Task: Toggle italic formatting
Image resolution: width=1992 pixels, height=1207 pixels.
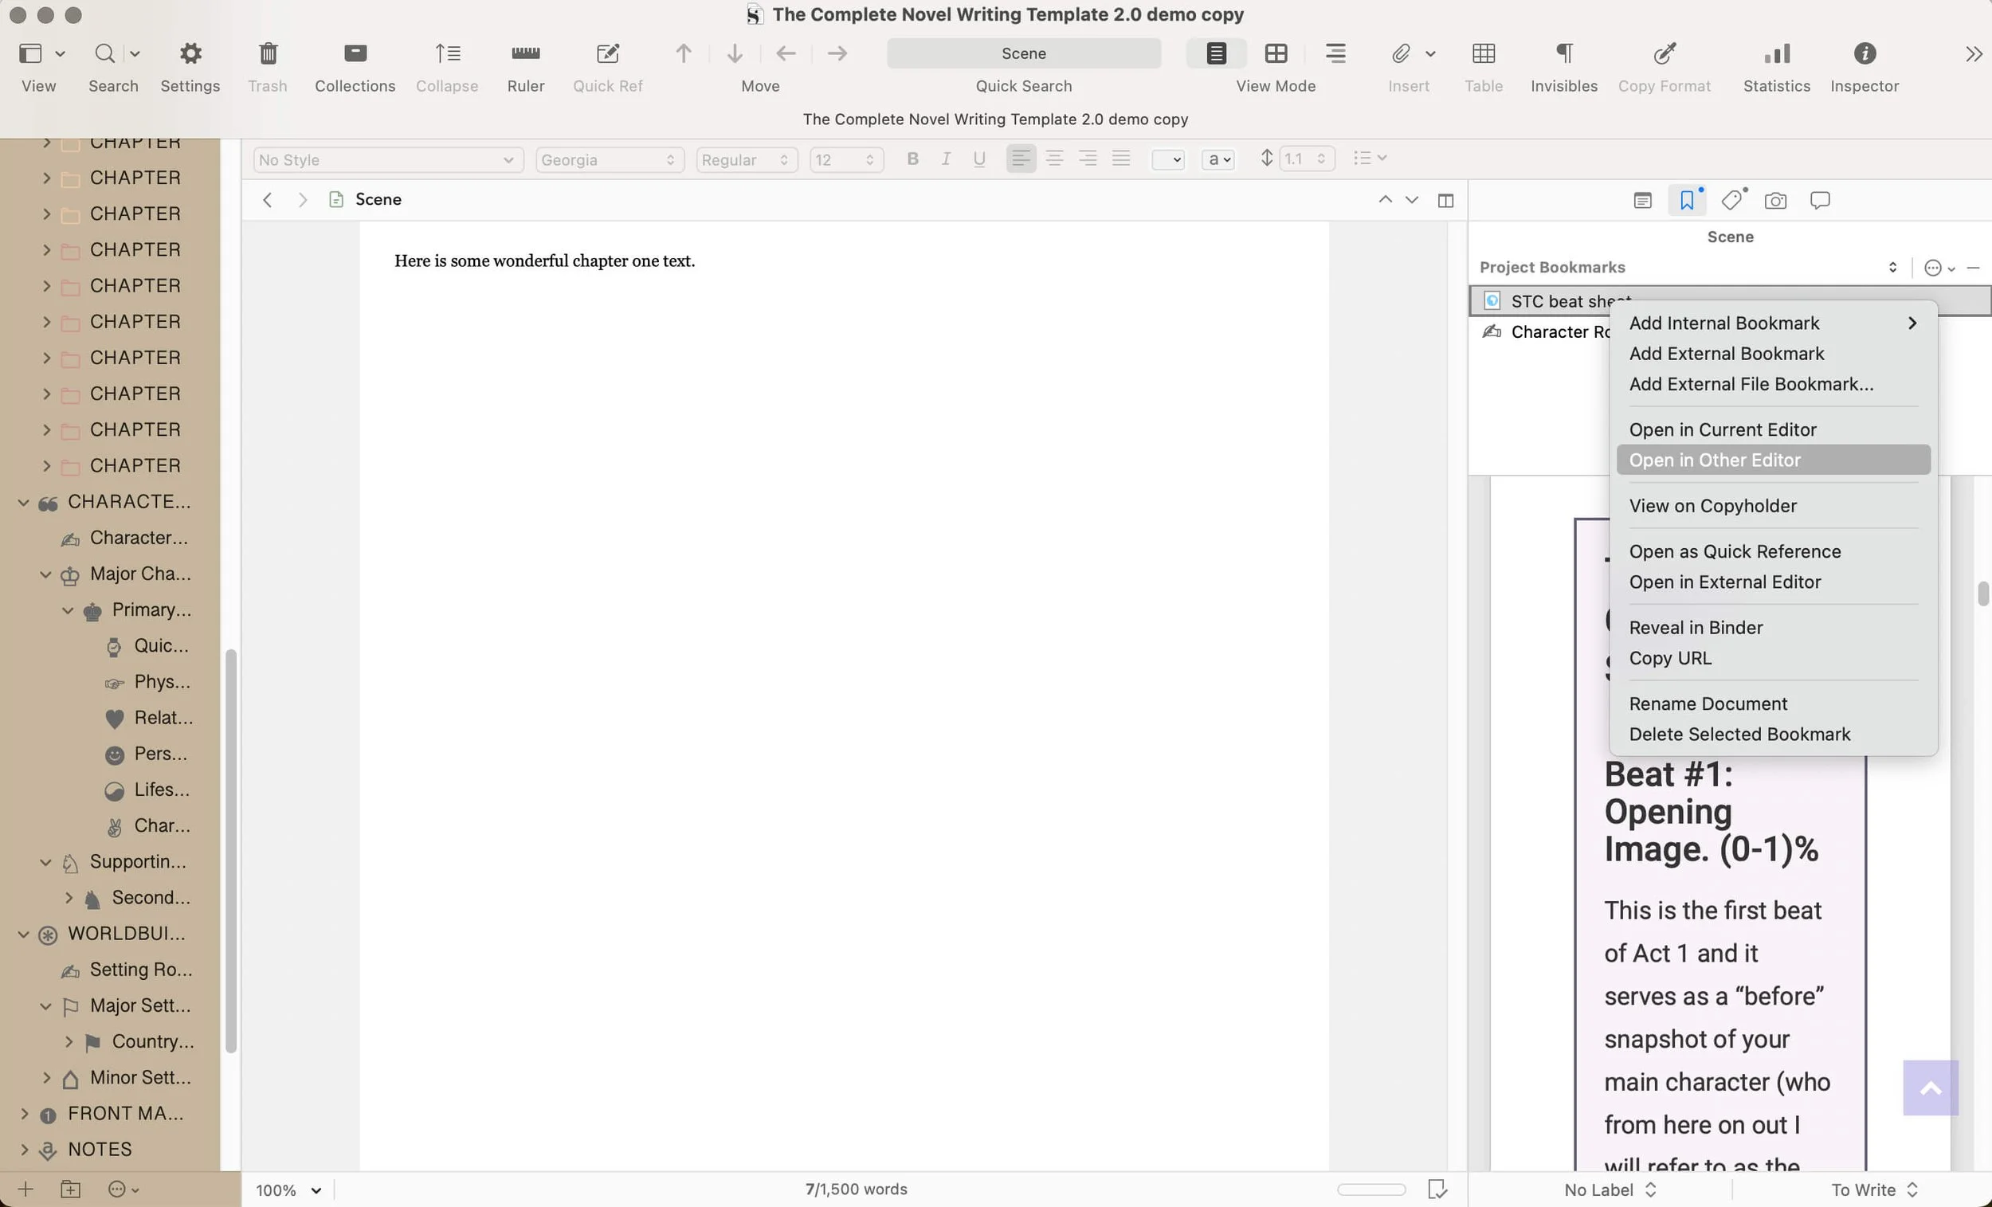Action: pos(945,159)
